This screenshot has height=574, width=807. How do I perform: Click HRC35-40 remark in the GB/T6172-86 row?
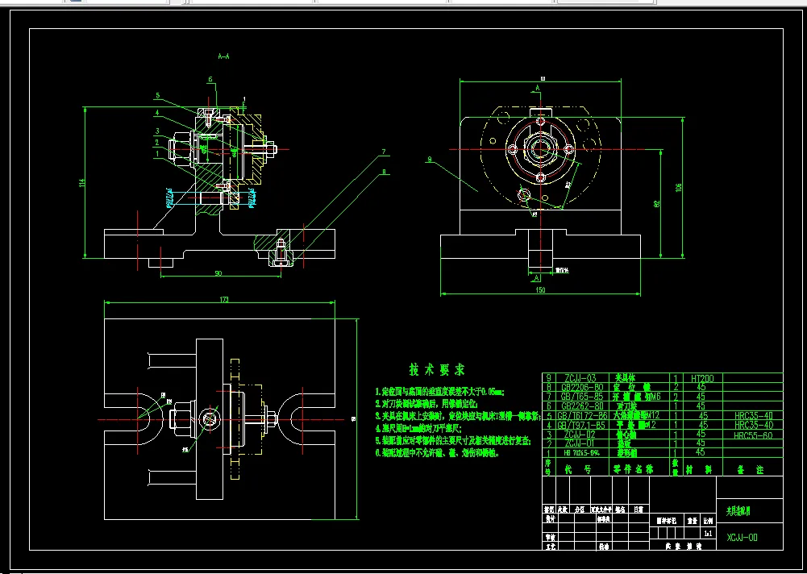point(754,415)
